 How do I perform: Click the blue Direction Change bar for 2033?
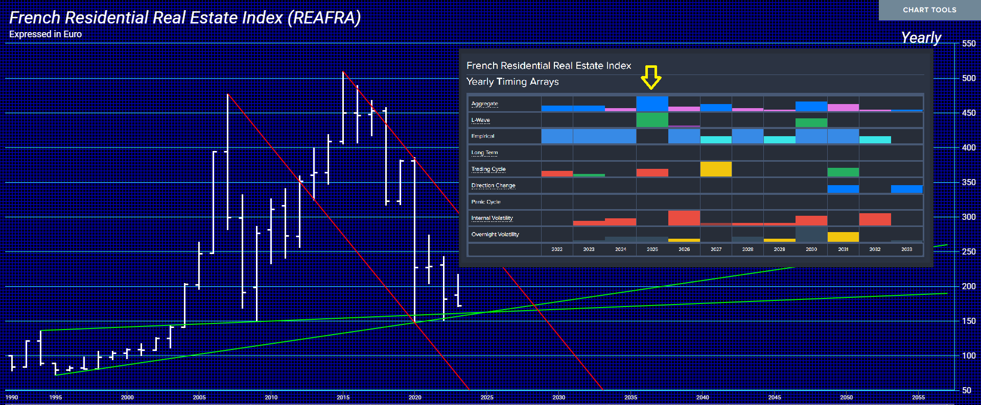click(906, 189)
